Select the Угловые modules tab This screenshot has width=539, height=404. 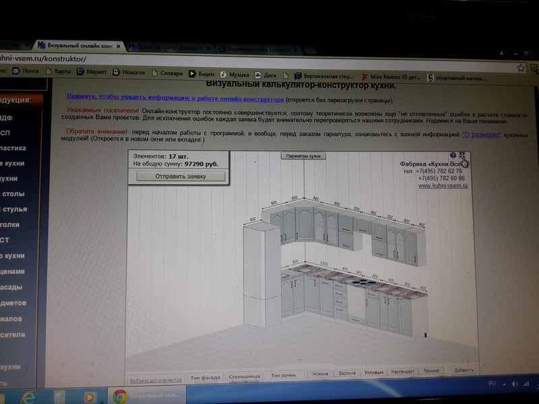pyautogui.click(x=374, y=372)
